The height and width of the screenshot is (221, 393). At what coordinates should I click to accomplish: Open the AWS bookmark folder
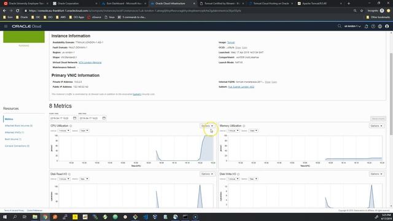tap(61, 17)
